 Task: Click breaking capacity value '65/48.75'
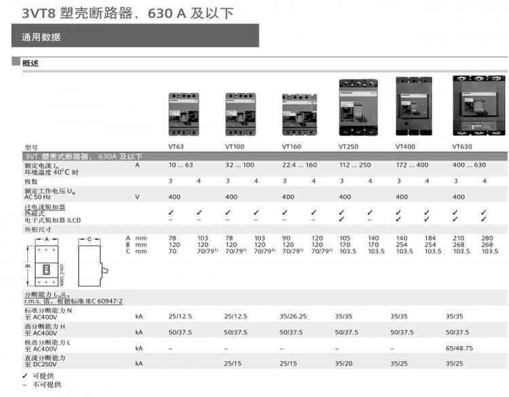[459, 348]
